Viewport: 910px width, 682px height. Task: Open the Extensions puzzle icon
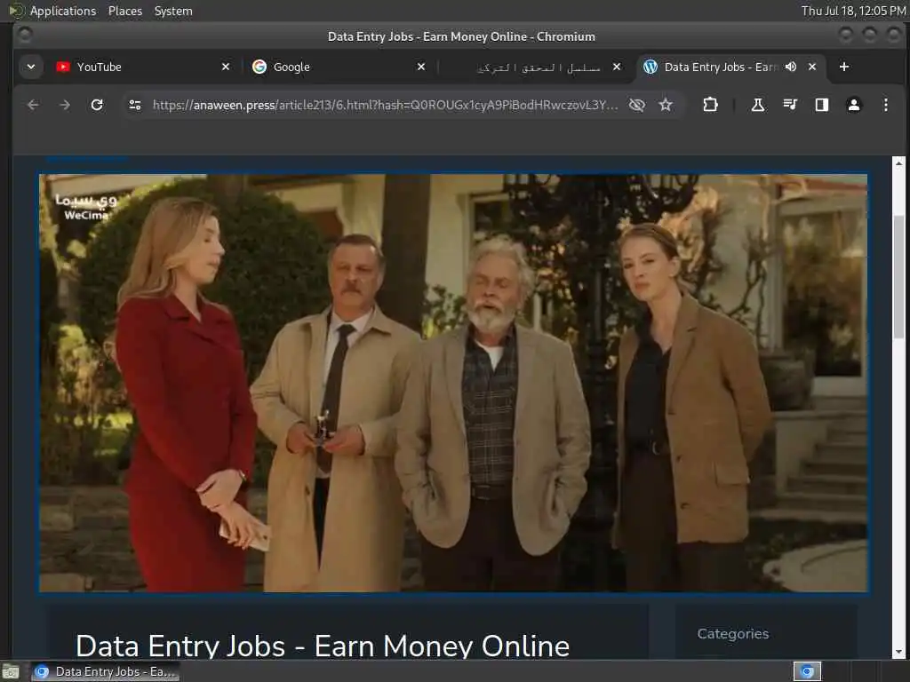(x=710, y=105)
